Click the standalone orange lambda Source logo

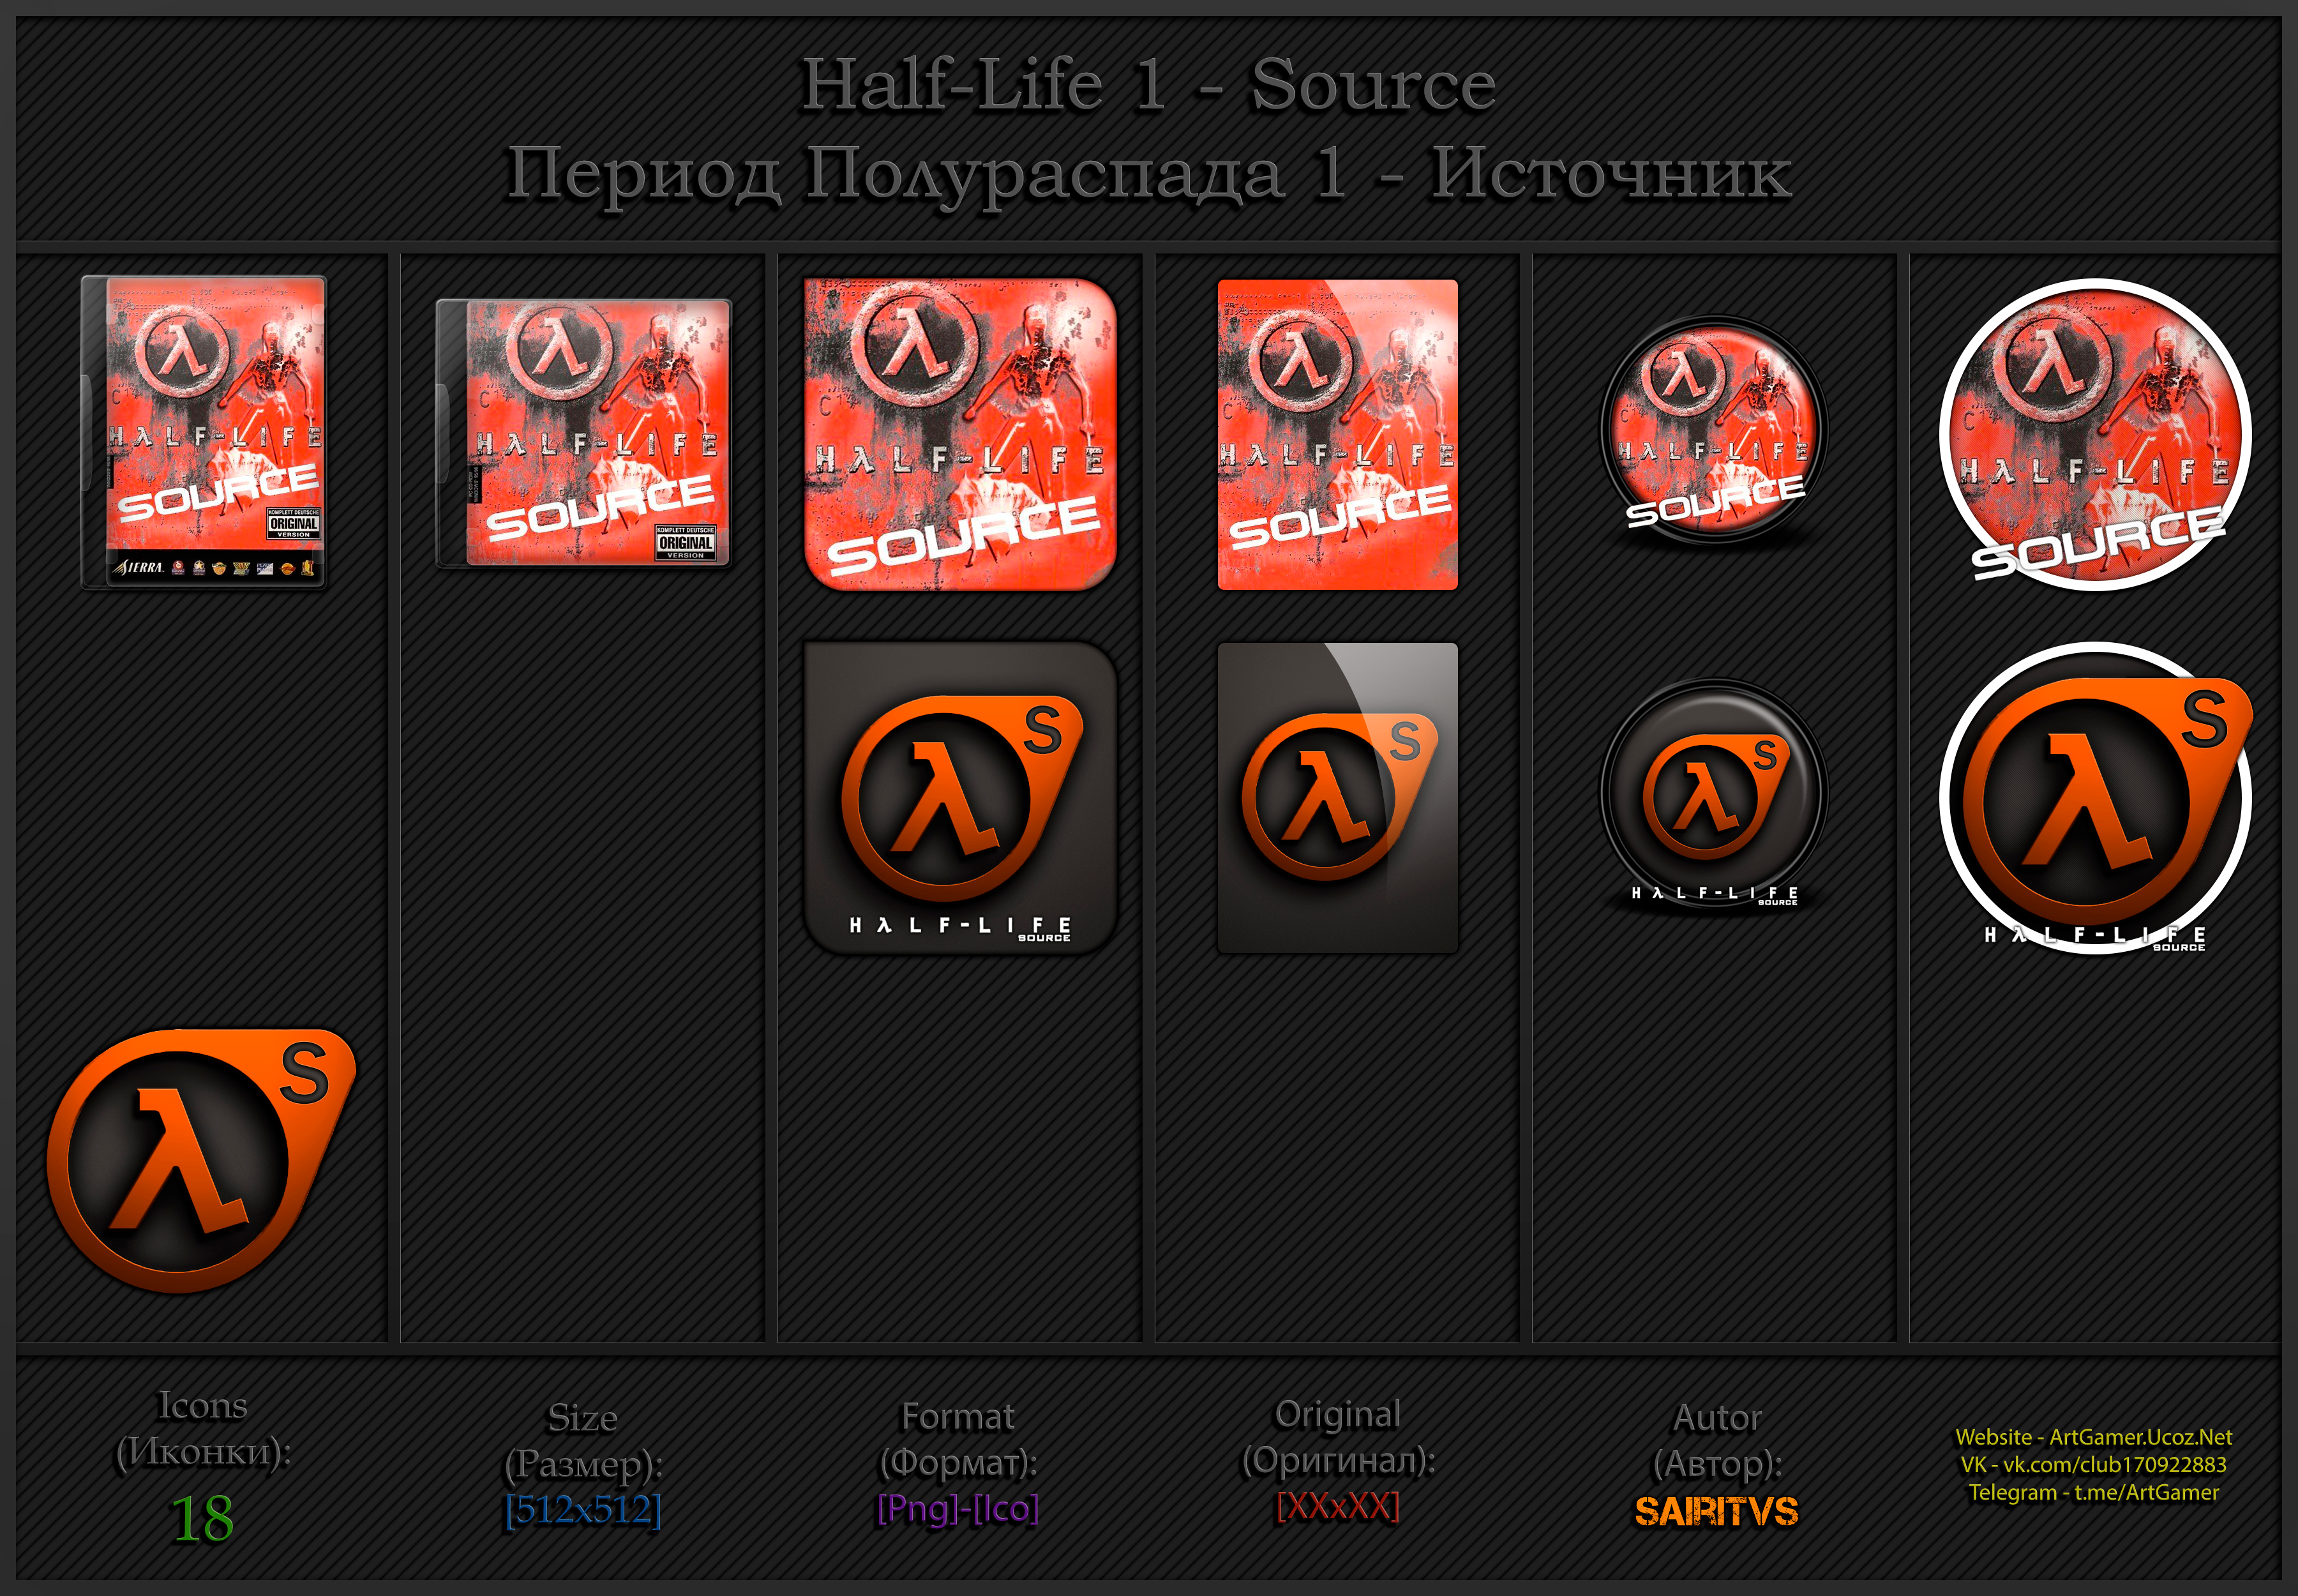pos(201,1161)
